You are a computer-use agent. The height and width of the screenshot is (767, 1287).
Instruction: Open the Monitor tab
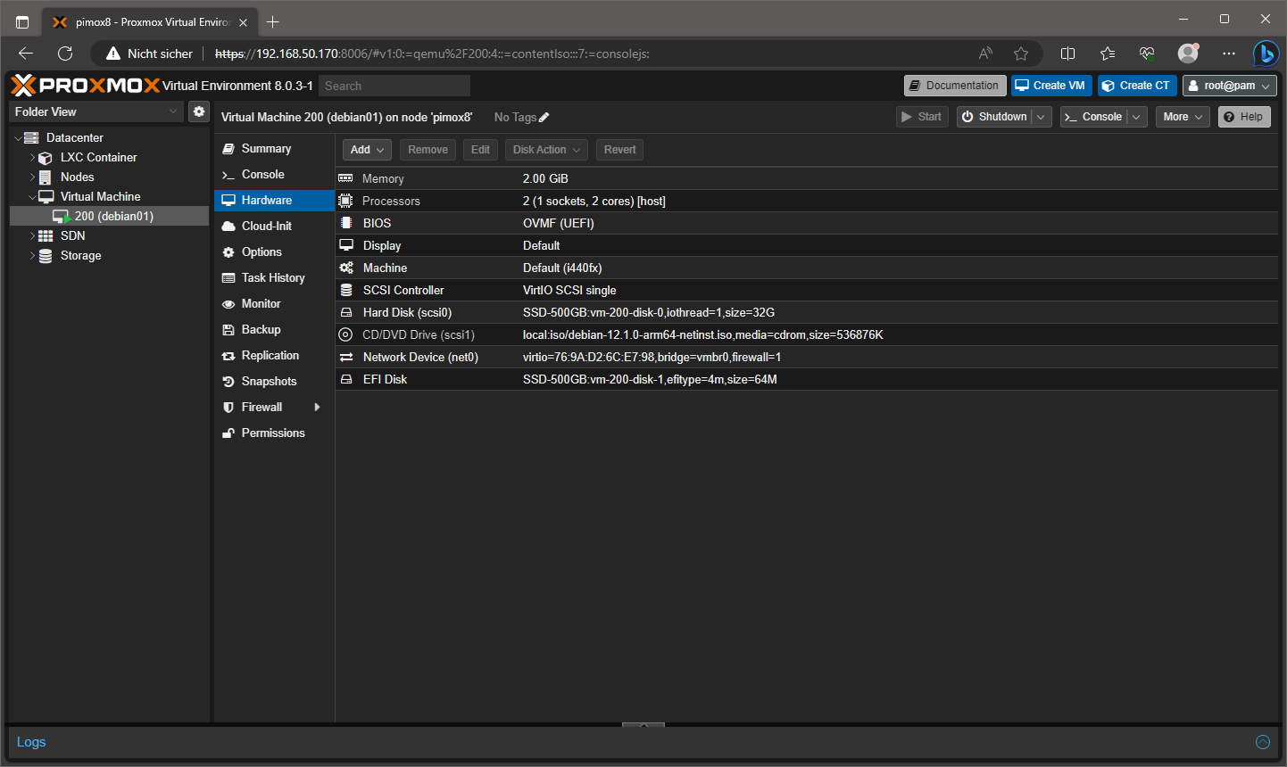273,304
